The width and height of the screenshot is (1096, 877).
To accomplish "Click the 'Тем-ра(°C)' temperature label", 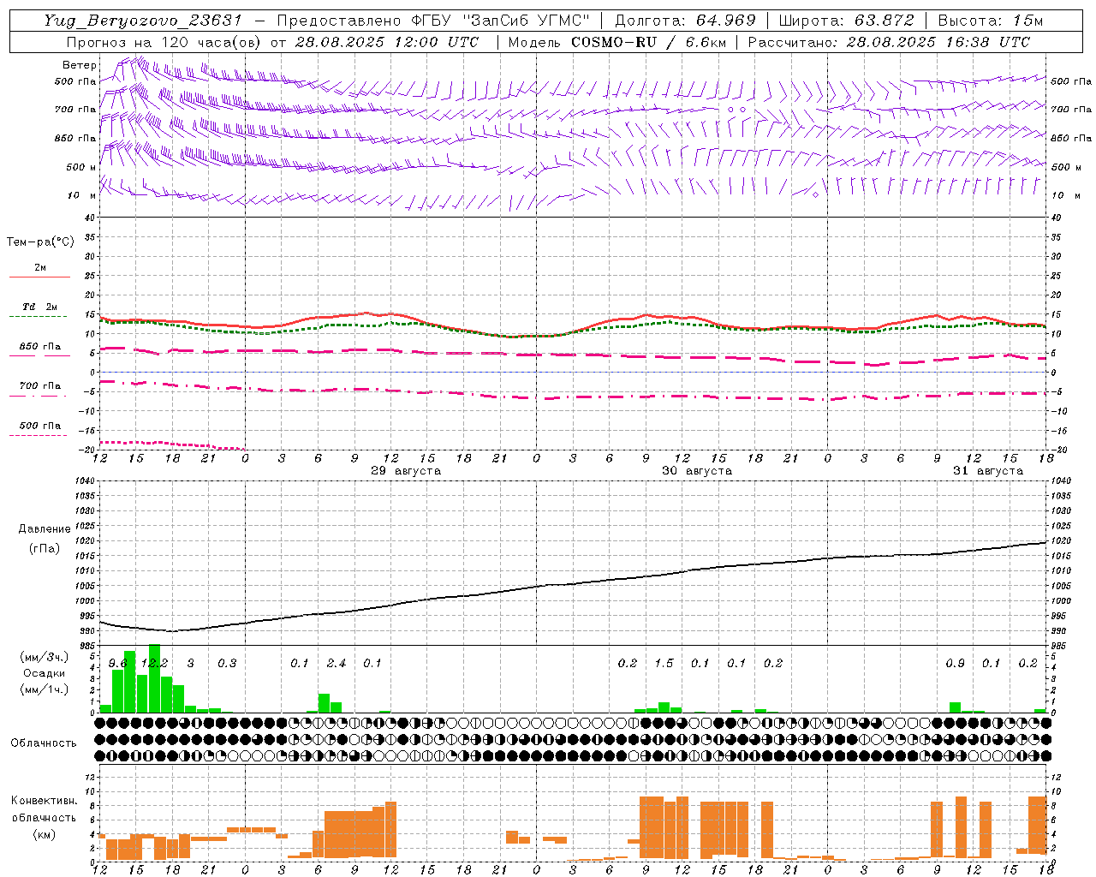I will point(40,242).
